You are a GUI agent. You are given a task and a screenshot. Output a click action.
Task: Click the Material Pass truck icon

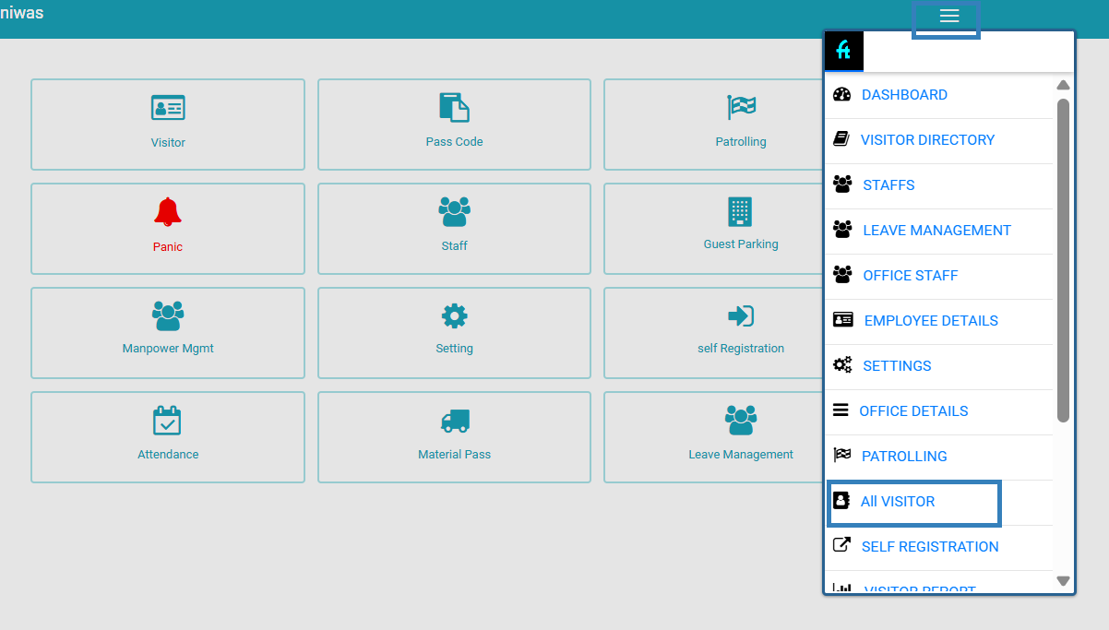454,421
